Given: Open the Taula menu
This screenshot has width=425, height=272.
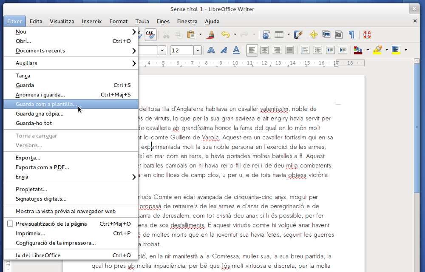Looking at the screenshot, I should (x=142, y=21).
